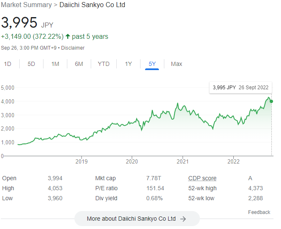This screenshot has width=281, height=229.
Task: Click the 2021 x-axis label
Action: 183,161
